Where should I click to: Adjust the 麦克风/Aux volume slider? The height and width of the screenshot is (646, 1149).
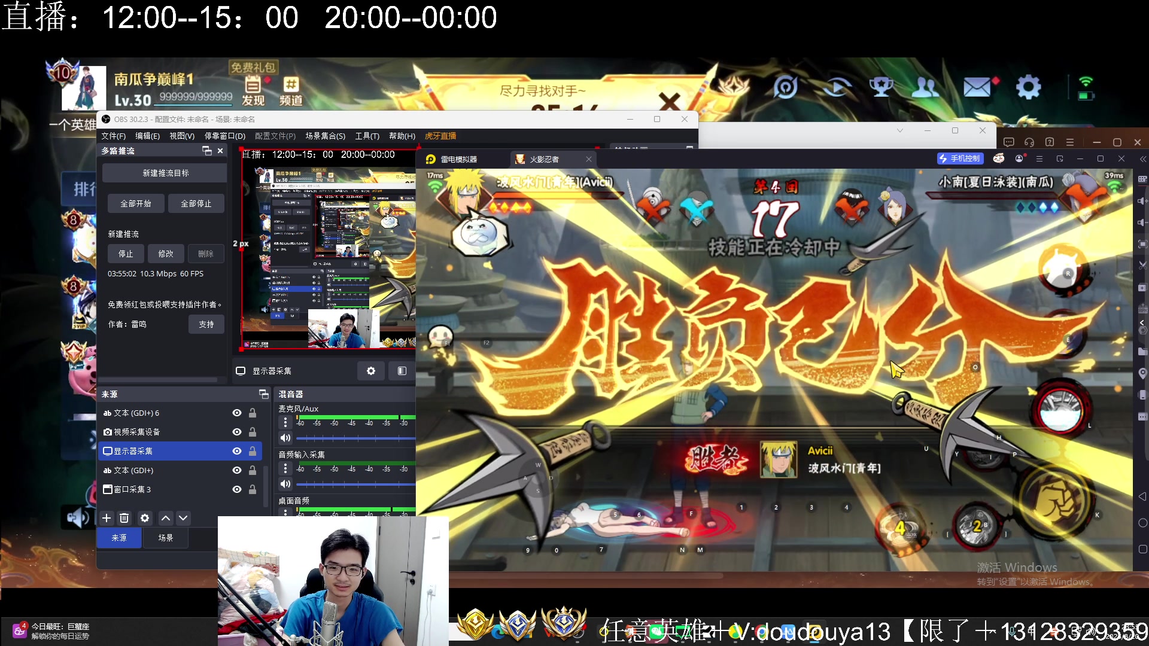coord(356,438)
